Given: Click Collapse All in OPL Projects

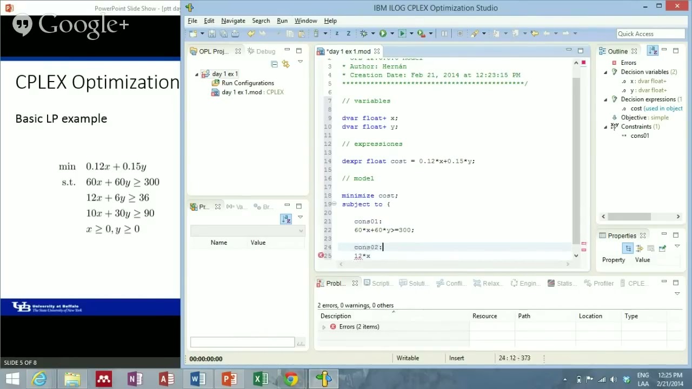Looking at the screenshot, I should [274, 64].
